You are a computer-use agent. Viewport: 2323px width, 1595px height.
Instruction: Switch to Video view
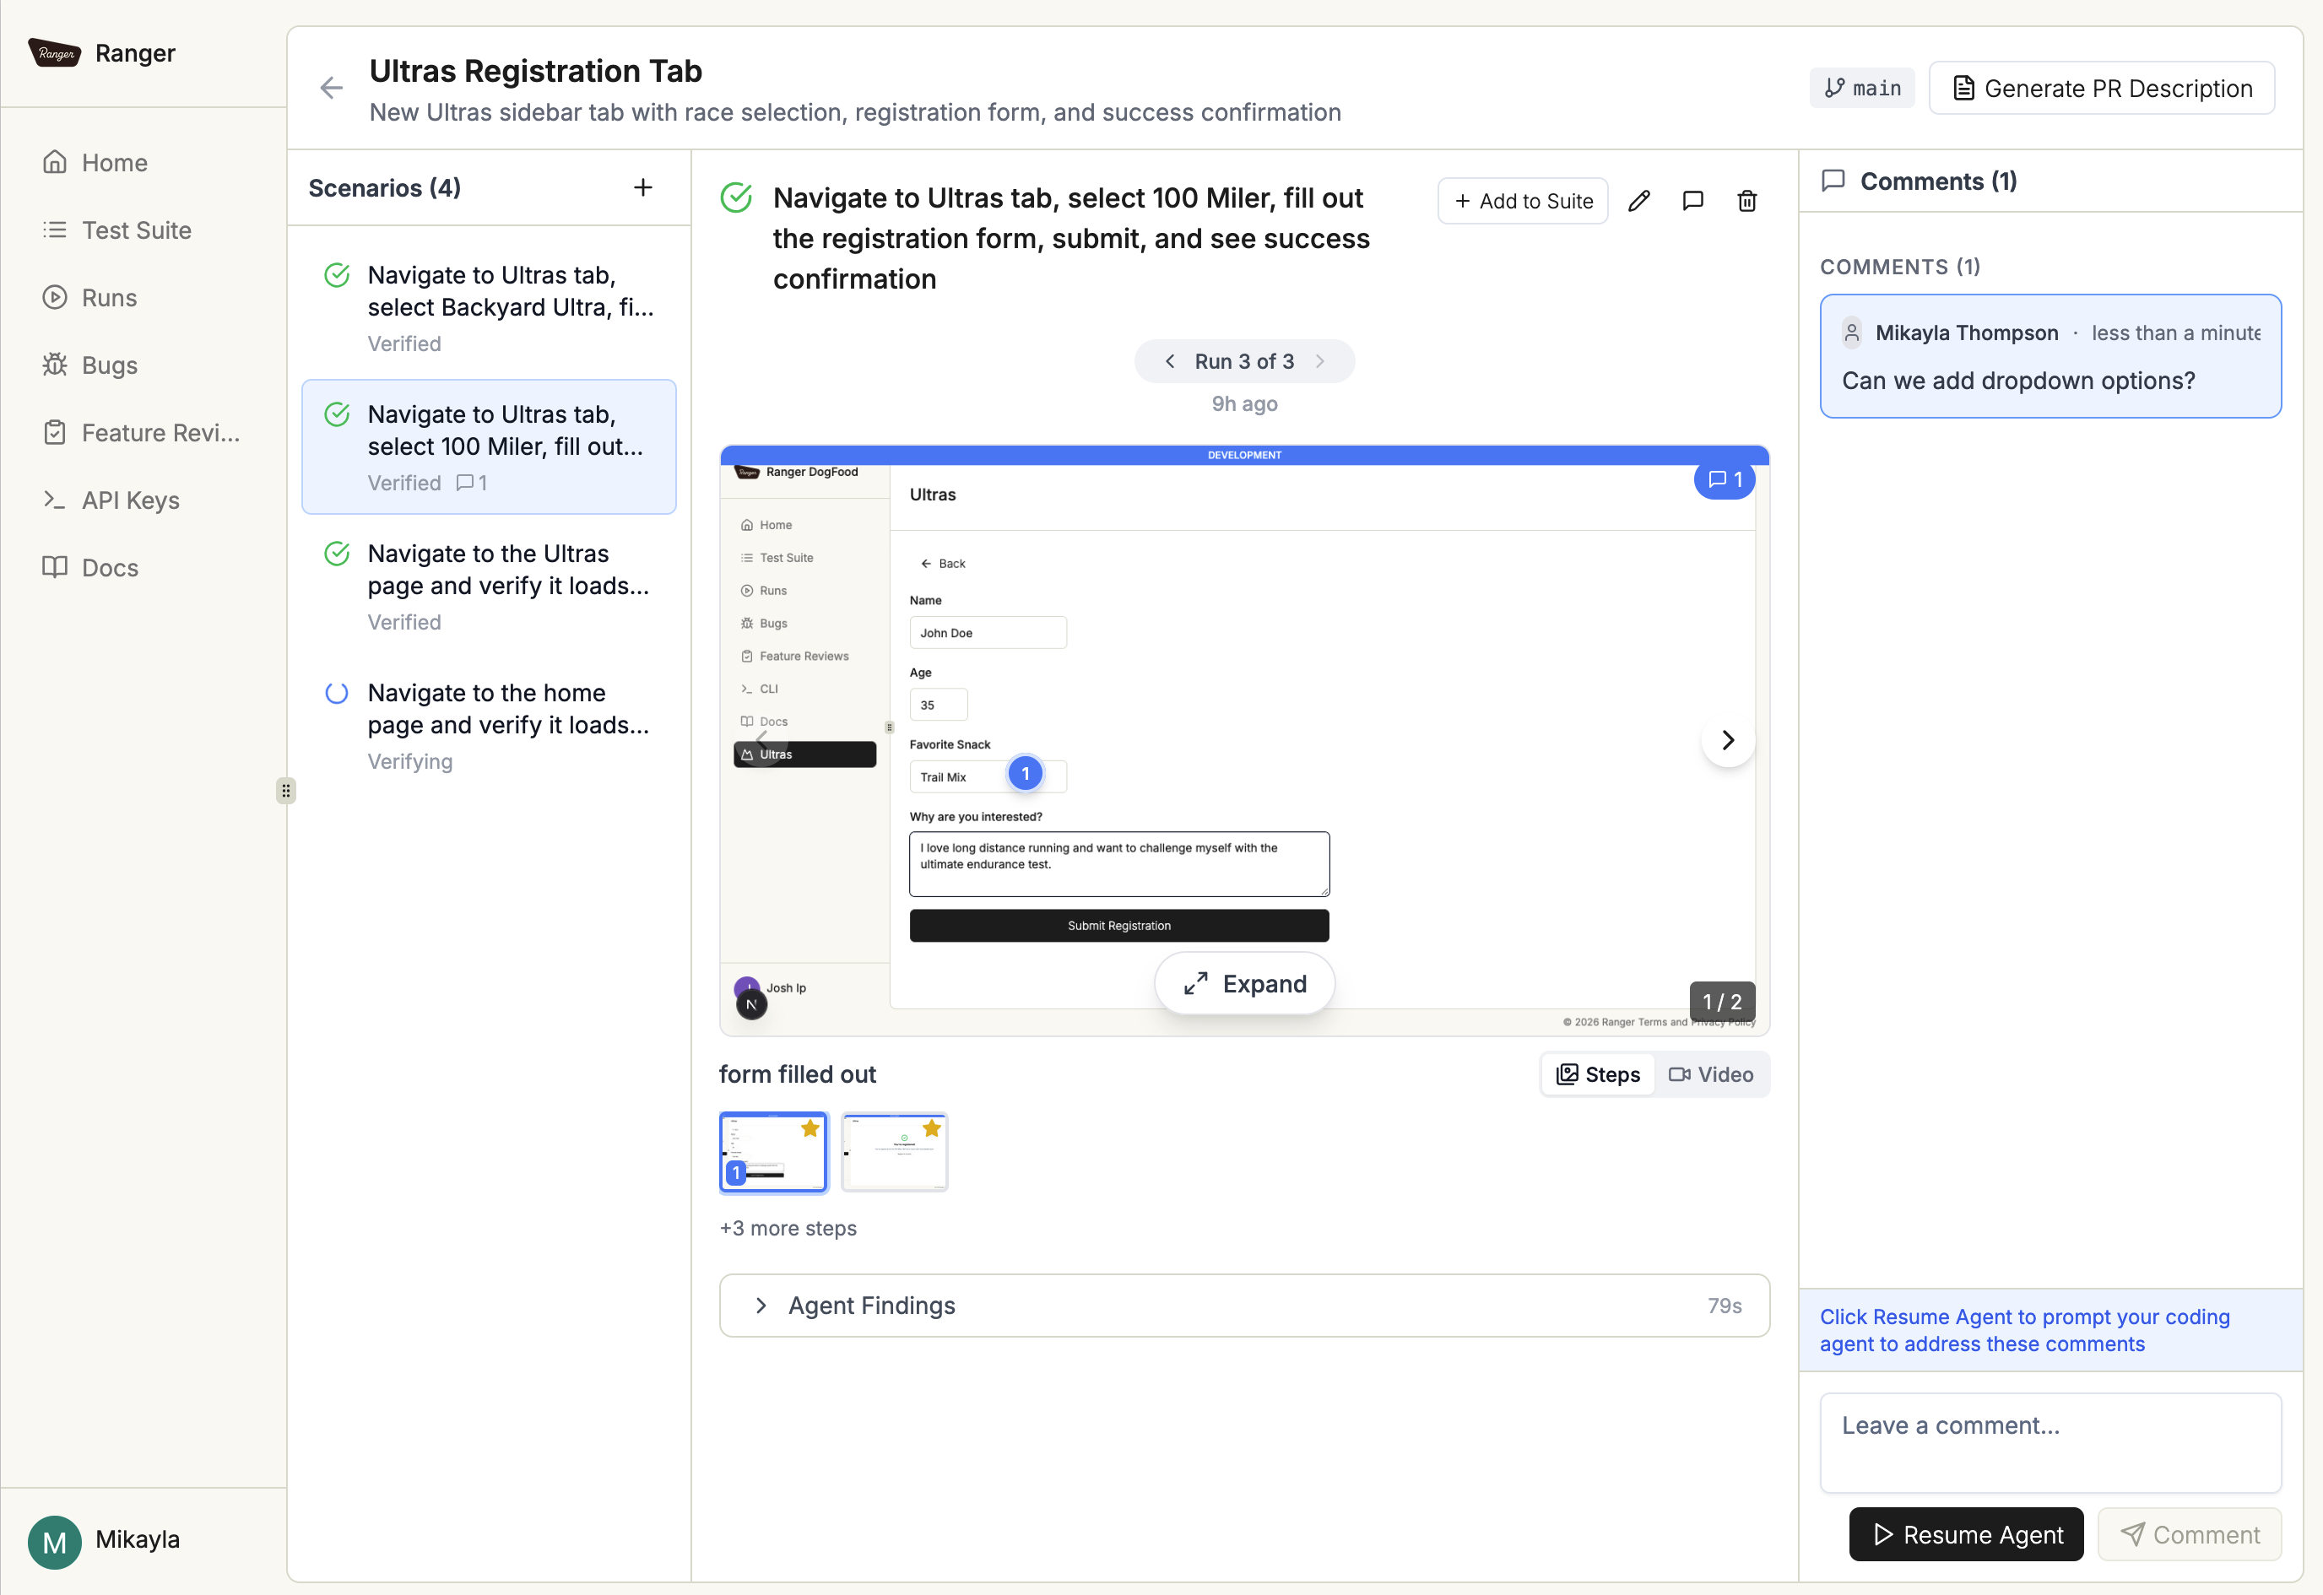tap(1711, 1074)
